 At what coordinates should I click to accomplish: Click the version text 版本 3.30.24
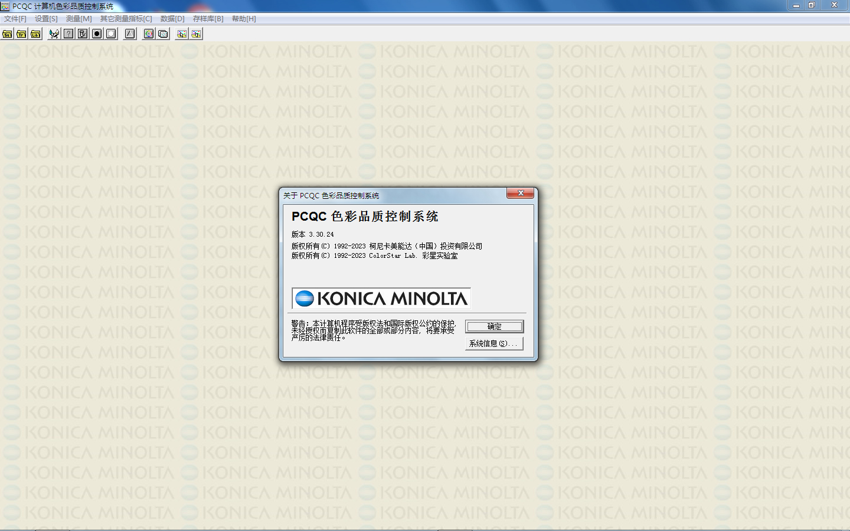tap(313, 234)
